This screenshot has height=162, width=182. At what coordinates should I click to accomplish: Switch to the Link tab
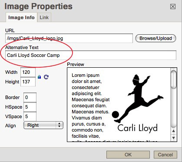44,17
